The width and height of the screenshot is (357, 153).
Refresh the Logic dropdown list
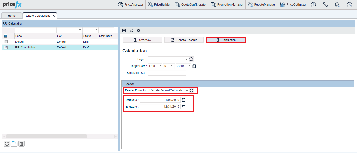coord(192,59)
